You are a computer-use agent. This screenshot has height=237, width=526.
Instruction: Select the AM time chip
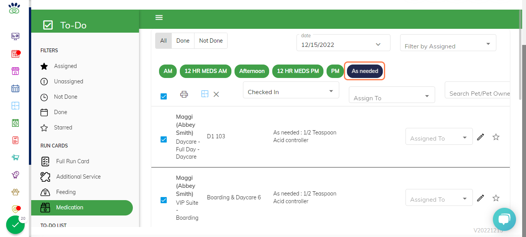coord(168,71)
